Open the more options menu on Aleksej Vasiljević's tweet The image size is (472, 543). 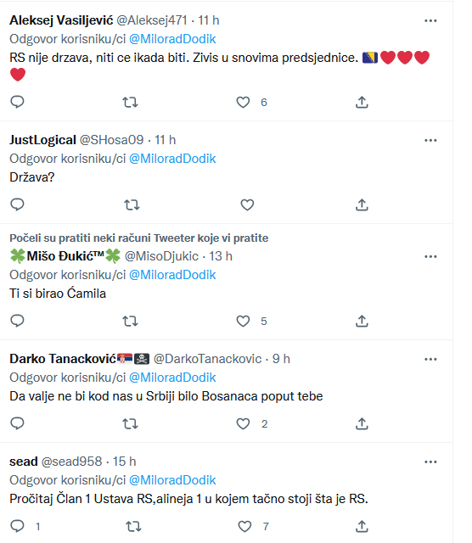point(430,20)
